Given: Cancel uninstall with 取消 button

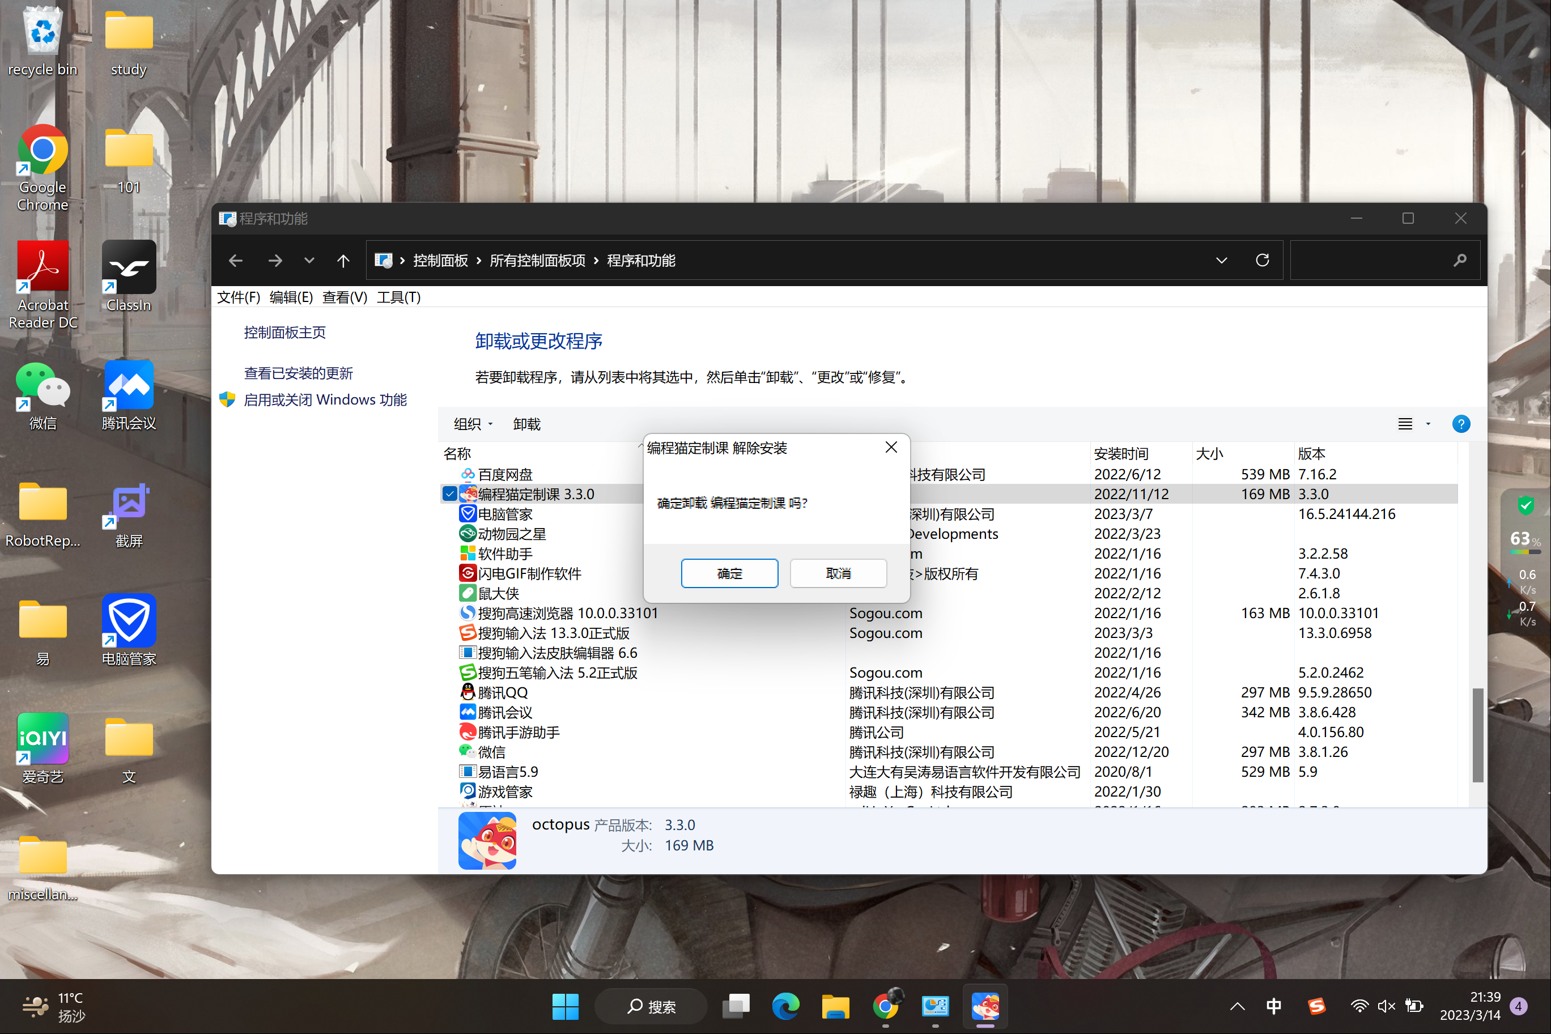Looking at the screenshot, I should pyautogui.click(x=838, y=573).
